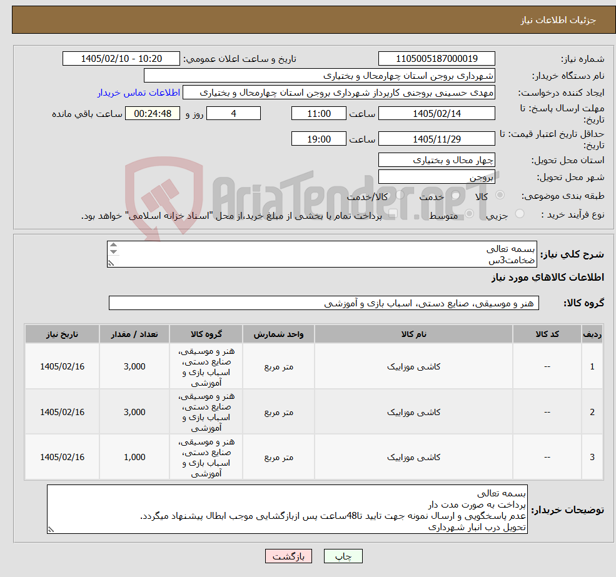The height and width of the screenshot is (577, 616).
Task: Click quantity 3,000 in row 2
Action: pyautogui.click(x=134, y=412)
